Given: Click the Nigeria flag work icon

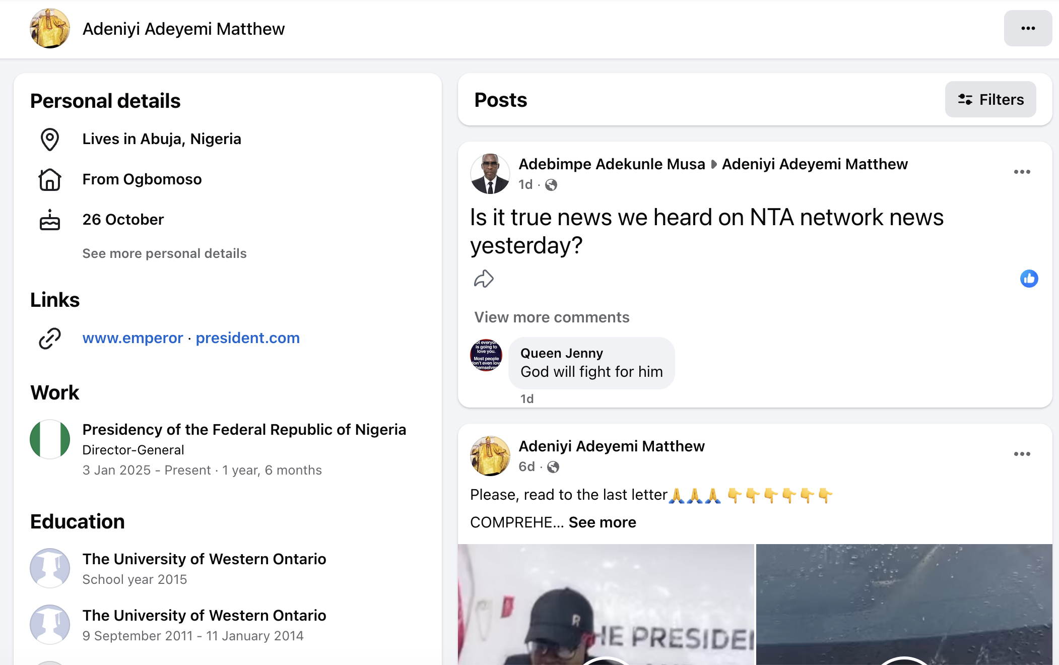Looking at the screenshot, I should (50, 439).
